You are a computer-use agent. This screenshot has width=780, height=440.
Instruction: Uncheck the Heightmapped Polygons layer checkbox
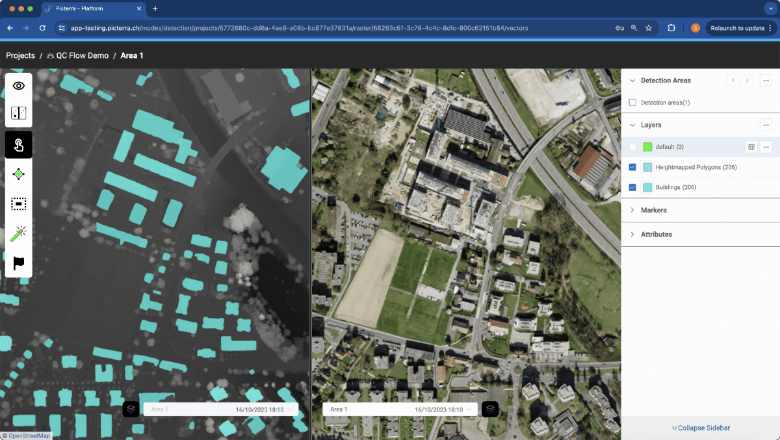click(x=632, y=167)
